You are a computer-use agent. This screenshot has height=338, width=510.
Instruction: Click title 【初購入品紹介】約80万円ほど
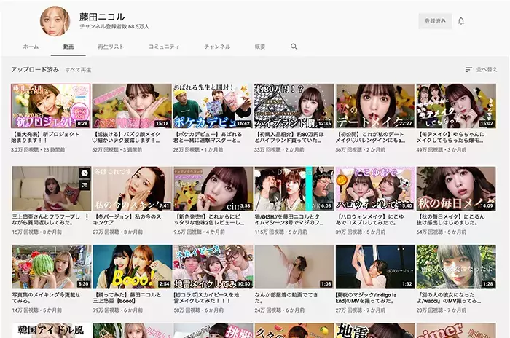point(289,137)
